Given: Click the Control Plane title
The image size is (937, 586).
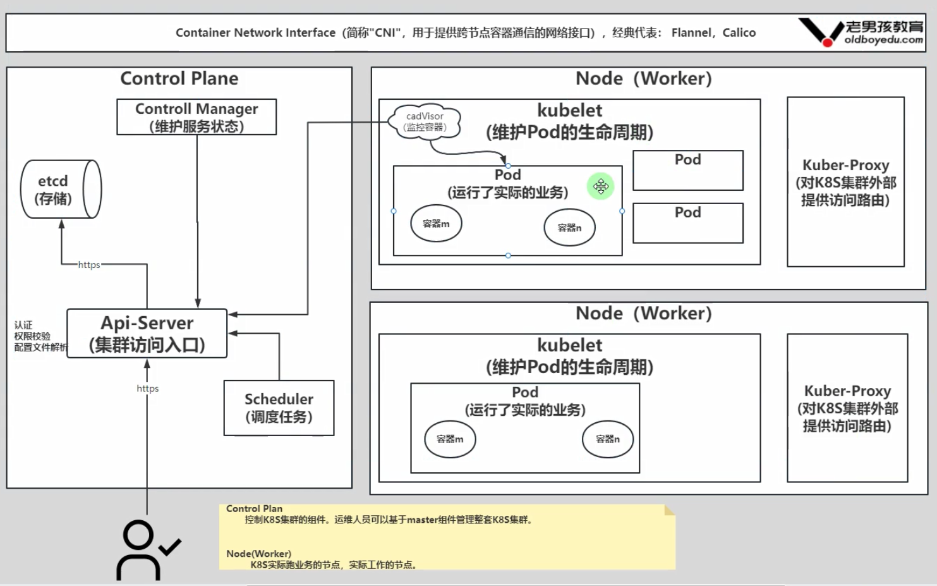Looking at the screenshot, I should [x=179, y=78].
